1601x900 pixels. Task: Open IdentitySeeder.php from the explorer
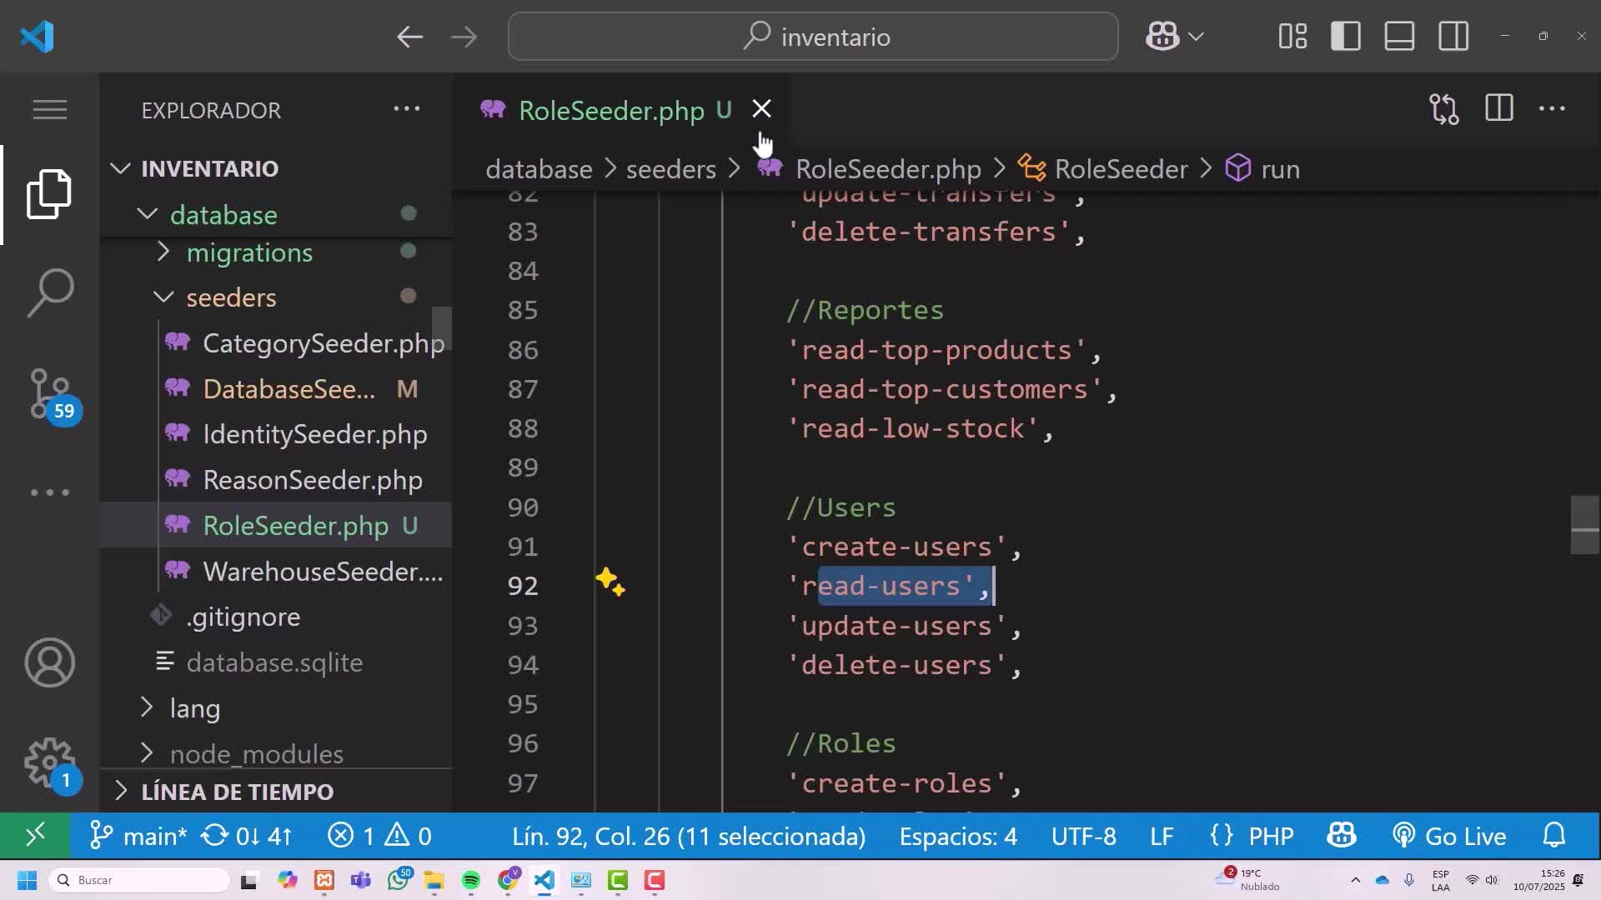tap(314, 434)
